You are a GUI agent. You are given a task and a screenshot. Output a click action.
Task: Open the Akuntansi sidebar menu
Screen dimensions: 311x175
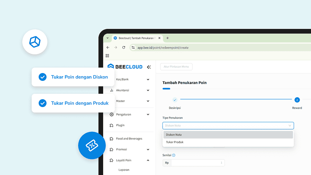(123, 90)
